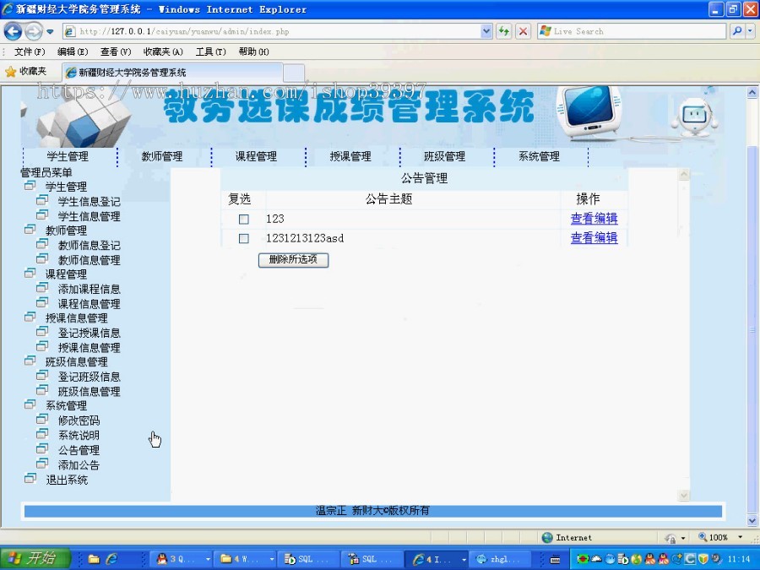The width and height of the screenshot is (760, 570).
Task: Click the Refresh page icon
Action: (x=504, y=31)
